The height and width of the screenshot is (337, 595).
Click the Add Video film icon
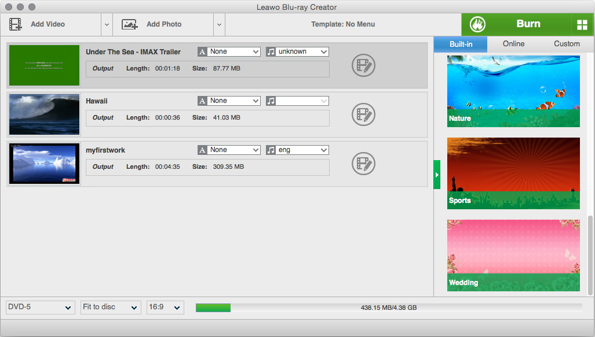click(15, 24)
